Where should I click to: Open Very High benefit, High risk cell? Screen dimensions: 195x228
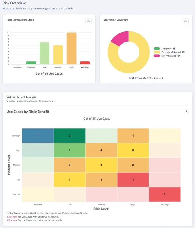pos(133,136)
